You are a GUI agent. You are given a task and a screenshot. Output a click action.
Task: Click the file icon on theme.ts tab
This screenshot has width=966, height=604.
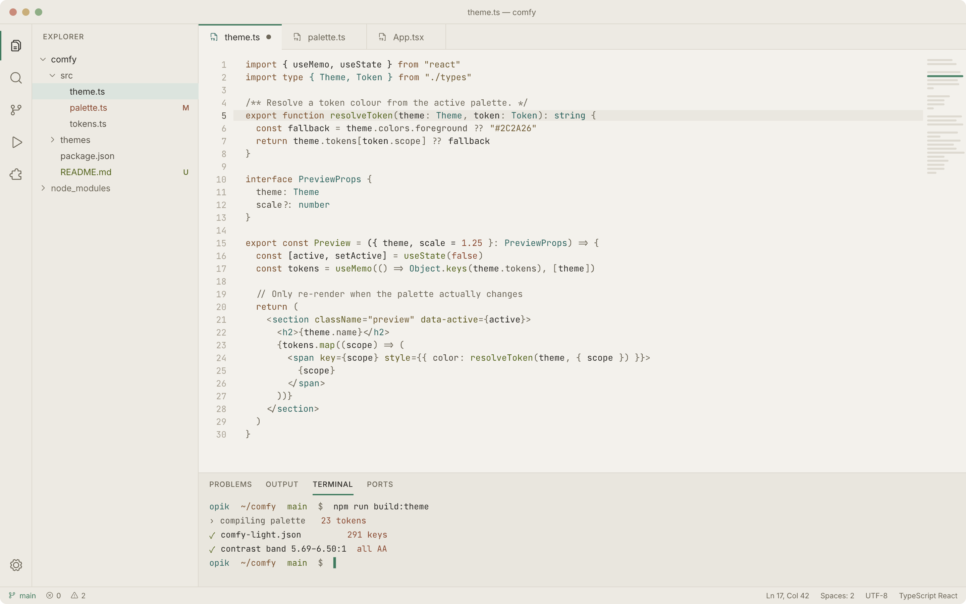pos(214,37)
